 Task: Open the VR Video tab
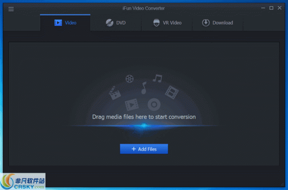point(167,23)
